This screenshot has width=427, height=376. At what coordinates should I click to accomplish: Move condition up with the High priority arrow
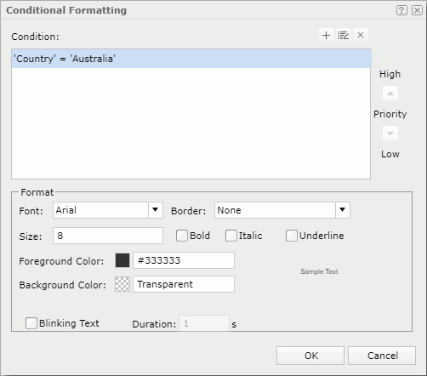point(390,94)
